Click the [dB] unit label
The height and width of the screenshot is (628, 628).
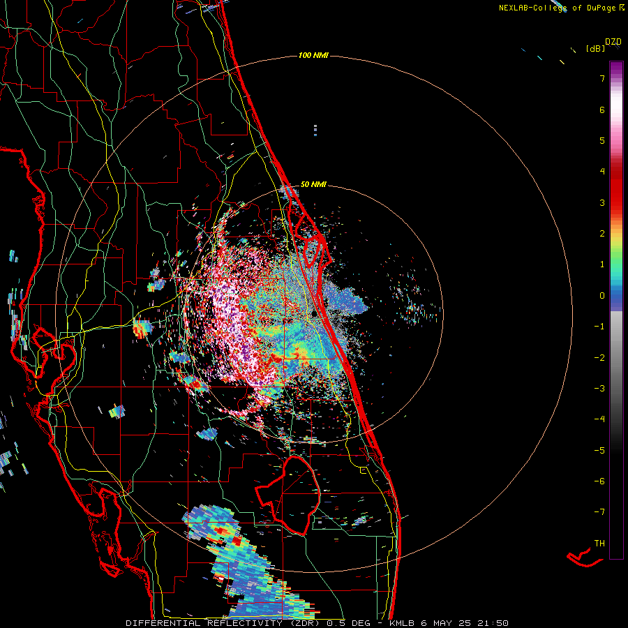pos(596,49)
